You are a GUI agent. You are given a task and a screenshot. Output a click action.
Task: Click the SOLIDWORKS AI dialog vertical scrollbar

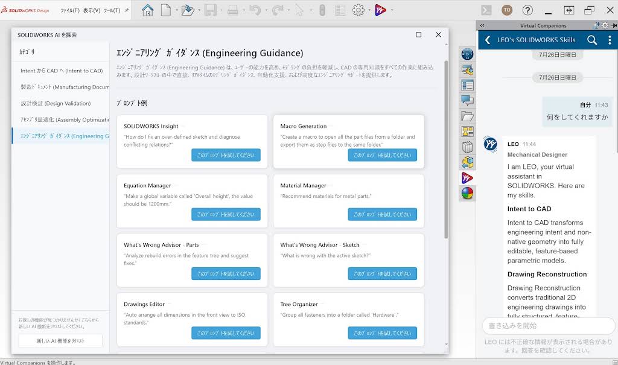tap(446, 150)
